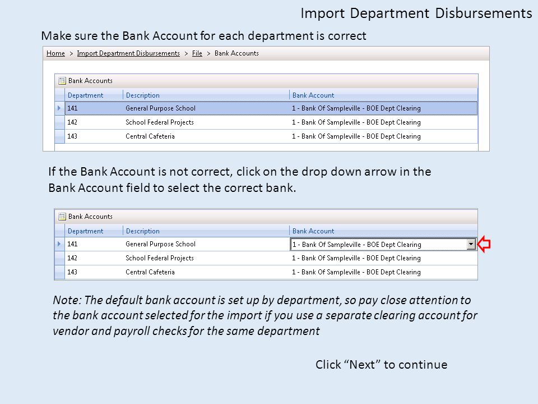This screenshot has height=404, width=538.
Task: Select department 142 cell in upper table
Action: tap(94, 122)
